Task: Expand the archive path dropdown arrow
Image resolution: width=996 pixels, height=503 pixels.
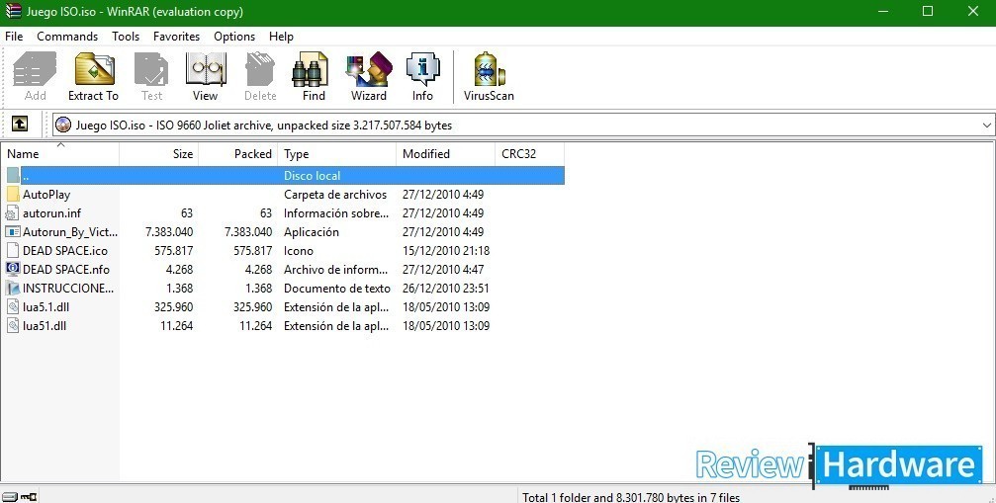Action: (x=986, y=125)
